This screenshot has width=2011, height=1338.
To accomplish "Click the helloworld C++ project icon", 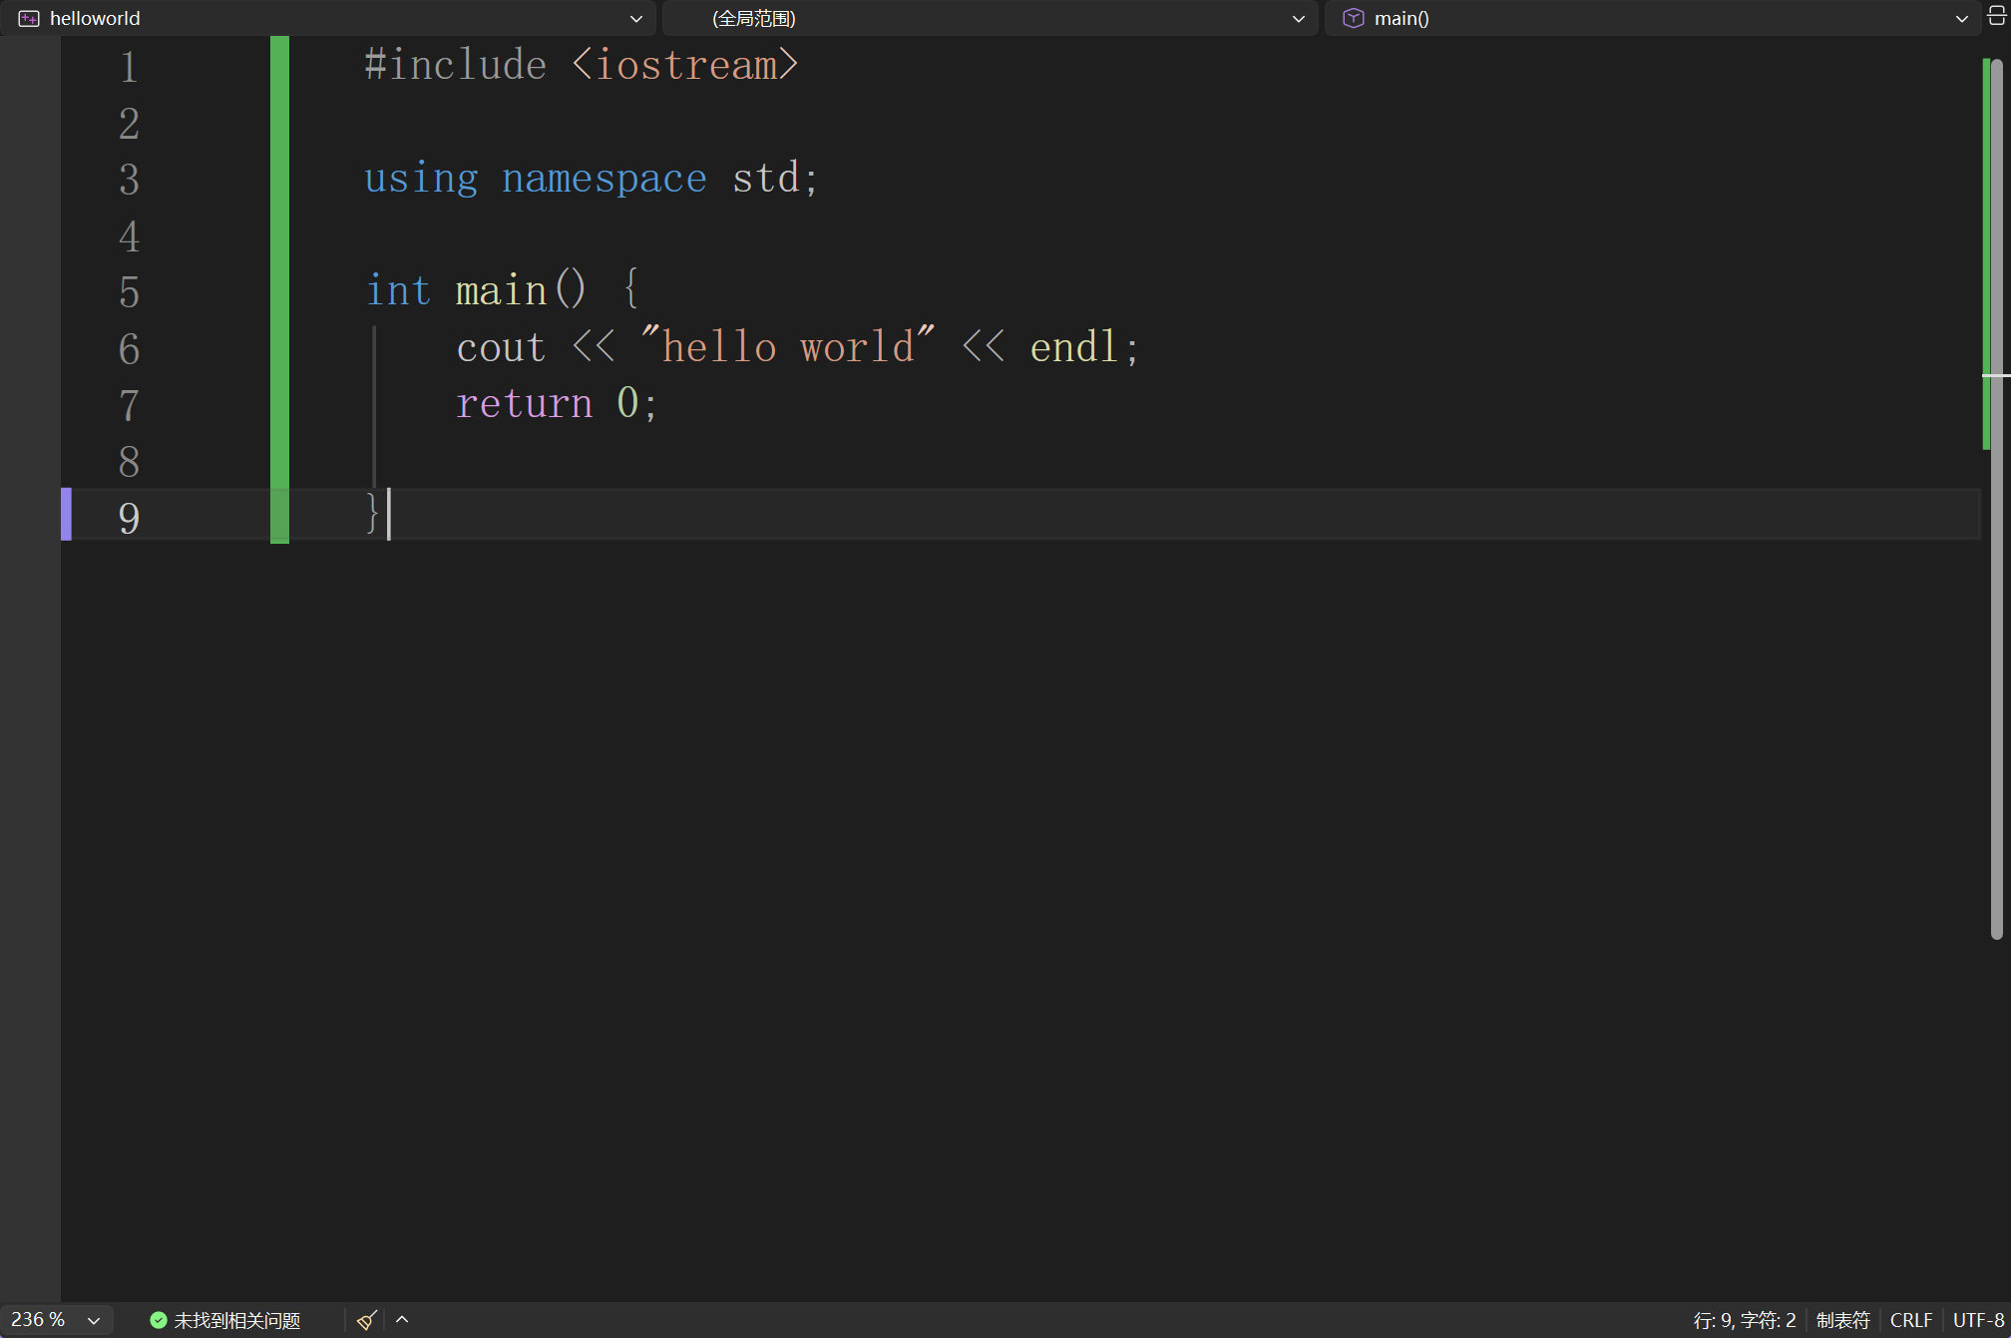I will (x=29, y=18).
